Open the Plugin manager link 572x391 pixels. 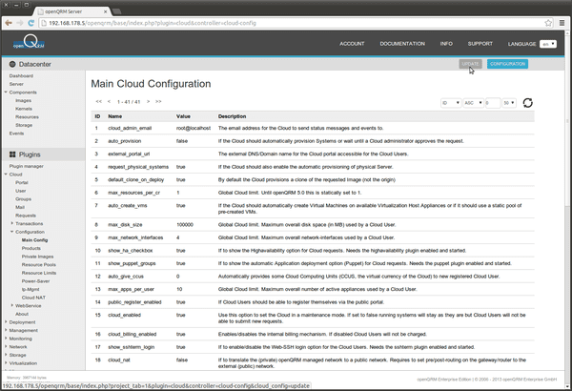pos(27,166)
